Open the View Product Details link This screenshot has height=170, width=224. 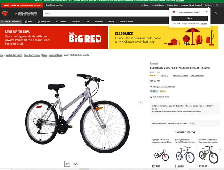(180, 75)
